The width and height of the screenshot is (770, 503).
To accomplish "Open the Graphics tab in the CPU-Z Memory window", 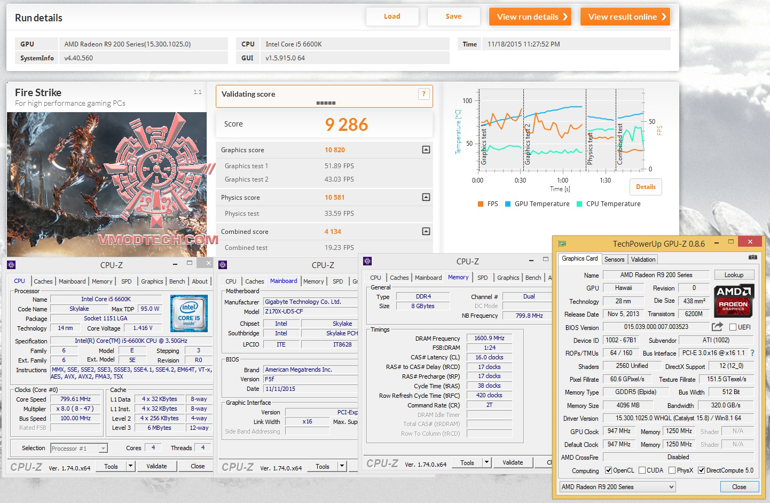I will click(x=508, y=278).
